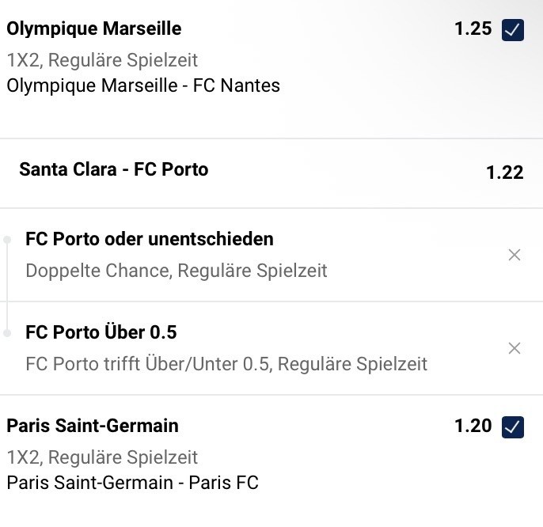Click the 1X2 market text under Paris Saint-Germain

point(102,457)
